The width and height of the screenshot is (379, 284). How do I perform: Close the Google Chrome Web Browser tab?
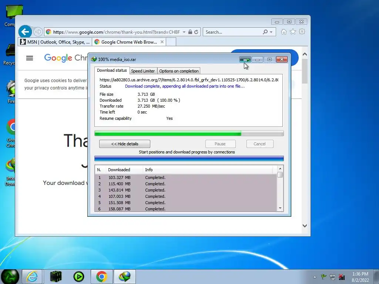point(162,42)
